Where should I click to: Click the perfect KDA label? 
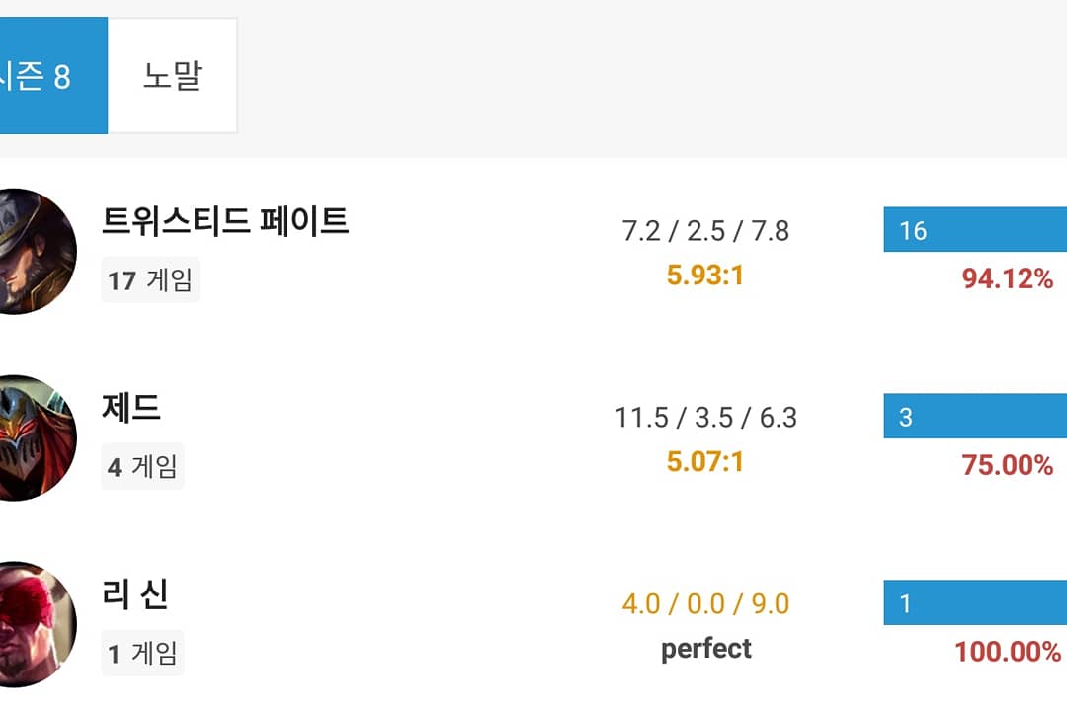pos(706,649)
